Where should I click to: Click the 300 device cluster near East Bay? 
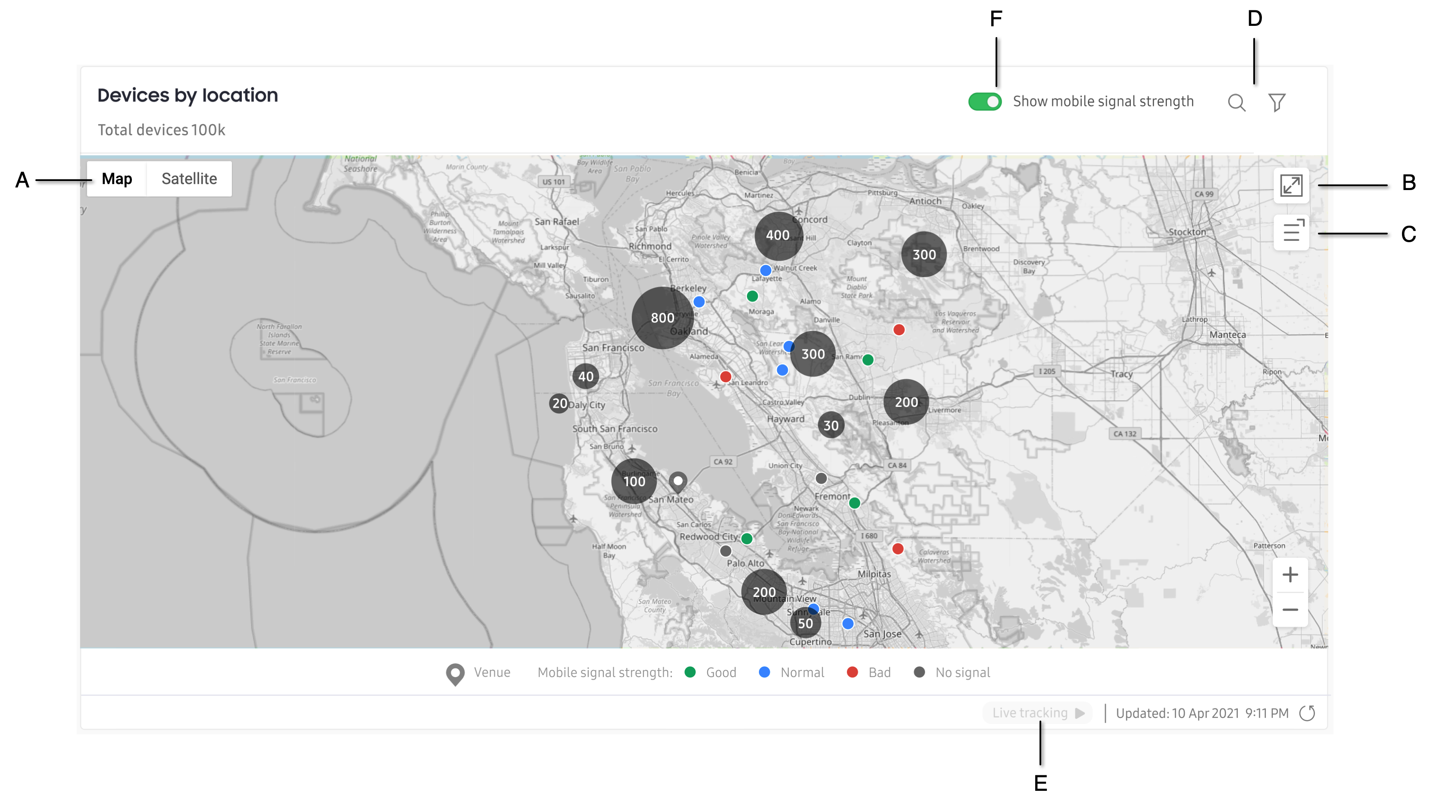(809, 354)
